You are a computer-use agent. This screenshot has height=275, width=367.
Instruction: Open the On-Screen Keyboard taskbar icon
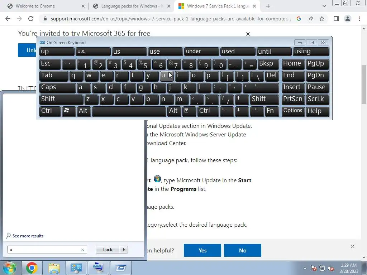[x=98, y=268]
